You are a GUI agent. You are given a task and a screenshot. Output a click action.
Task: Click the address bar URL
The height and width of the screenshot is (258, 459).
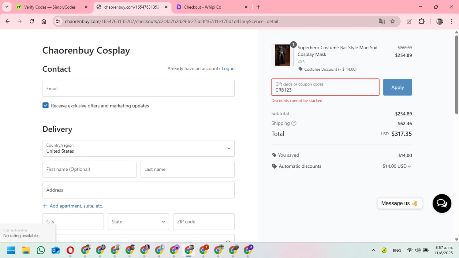(x=171, y=21)
